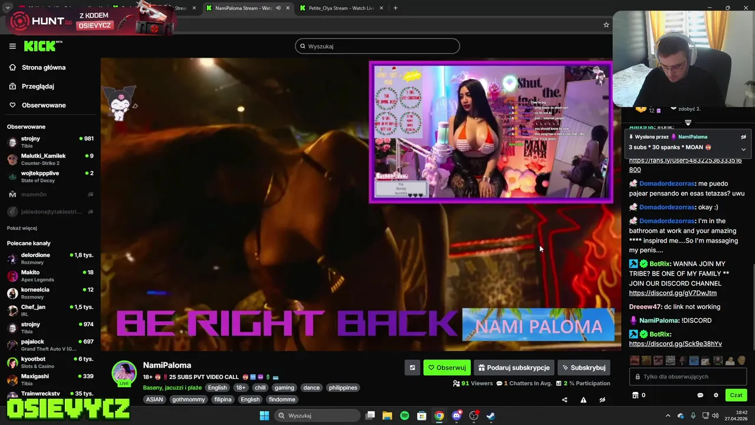Click the Obserwuj follow button
Screen dimensions: 755x425
tap(447, 368)
